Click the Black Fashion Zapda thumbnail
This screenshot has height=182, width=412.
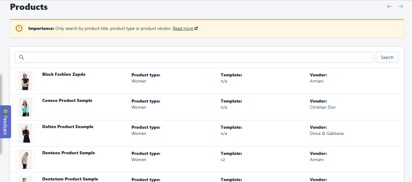click(x=25, y=81)
